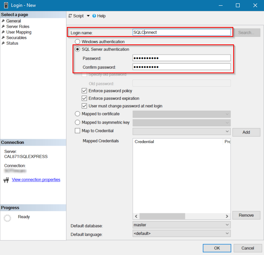The image size is (264, 255).
Task: Toggle Enforce password policy checkbox
Action: 84,91
